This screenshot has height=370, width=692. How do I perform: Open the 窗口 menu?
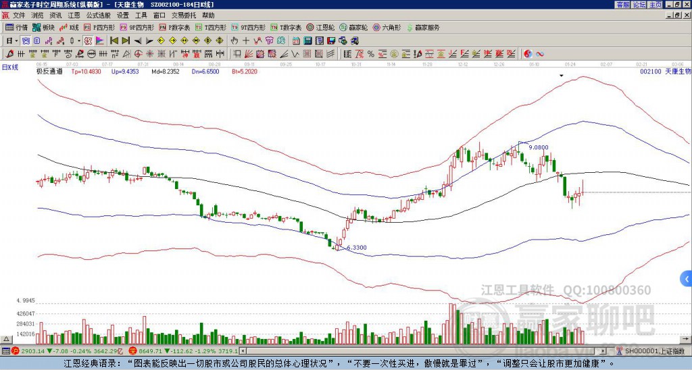point(159,16)
